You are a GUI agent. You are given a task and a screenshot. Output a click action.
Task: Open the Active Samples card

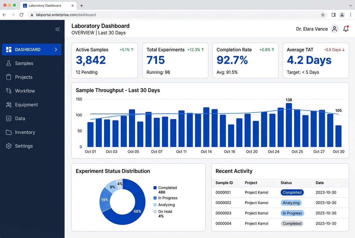[105, 61]
